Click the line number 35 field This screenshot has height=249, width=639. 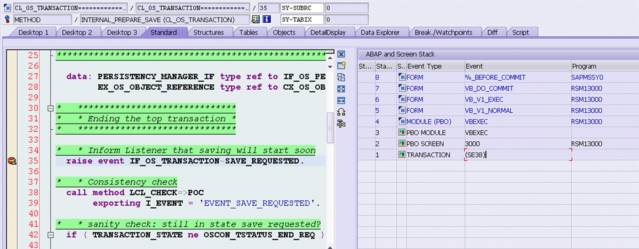[269, 8]
